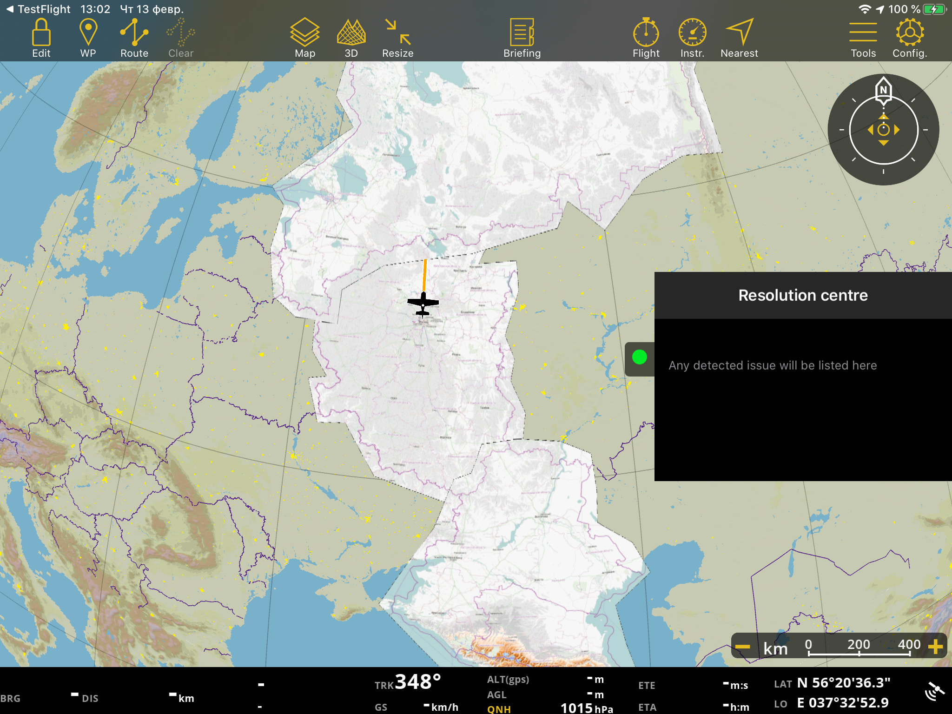Image resolution: width=952 pixels, height=714 pixels.
Task: Select the WP waypoint tool
Action: 88,38
